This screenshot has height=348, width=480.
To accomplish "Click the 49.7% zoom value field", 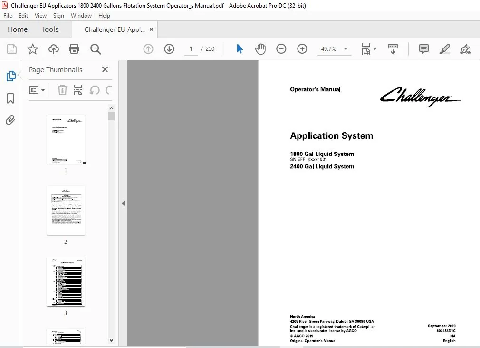I will pyautogui.click(x=328, y=49).
